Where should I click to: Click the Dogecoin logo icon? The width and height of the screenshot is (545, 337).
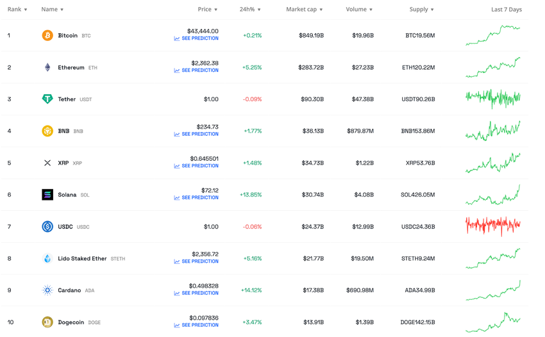coord(47,322)
